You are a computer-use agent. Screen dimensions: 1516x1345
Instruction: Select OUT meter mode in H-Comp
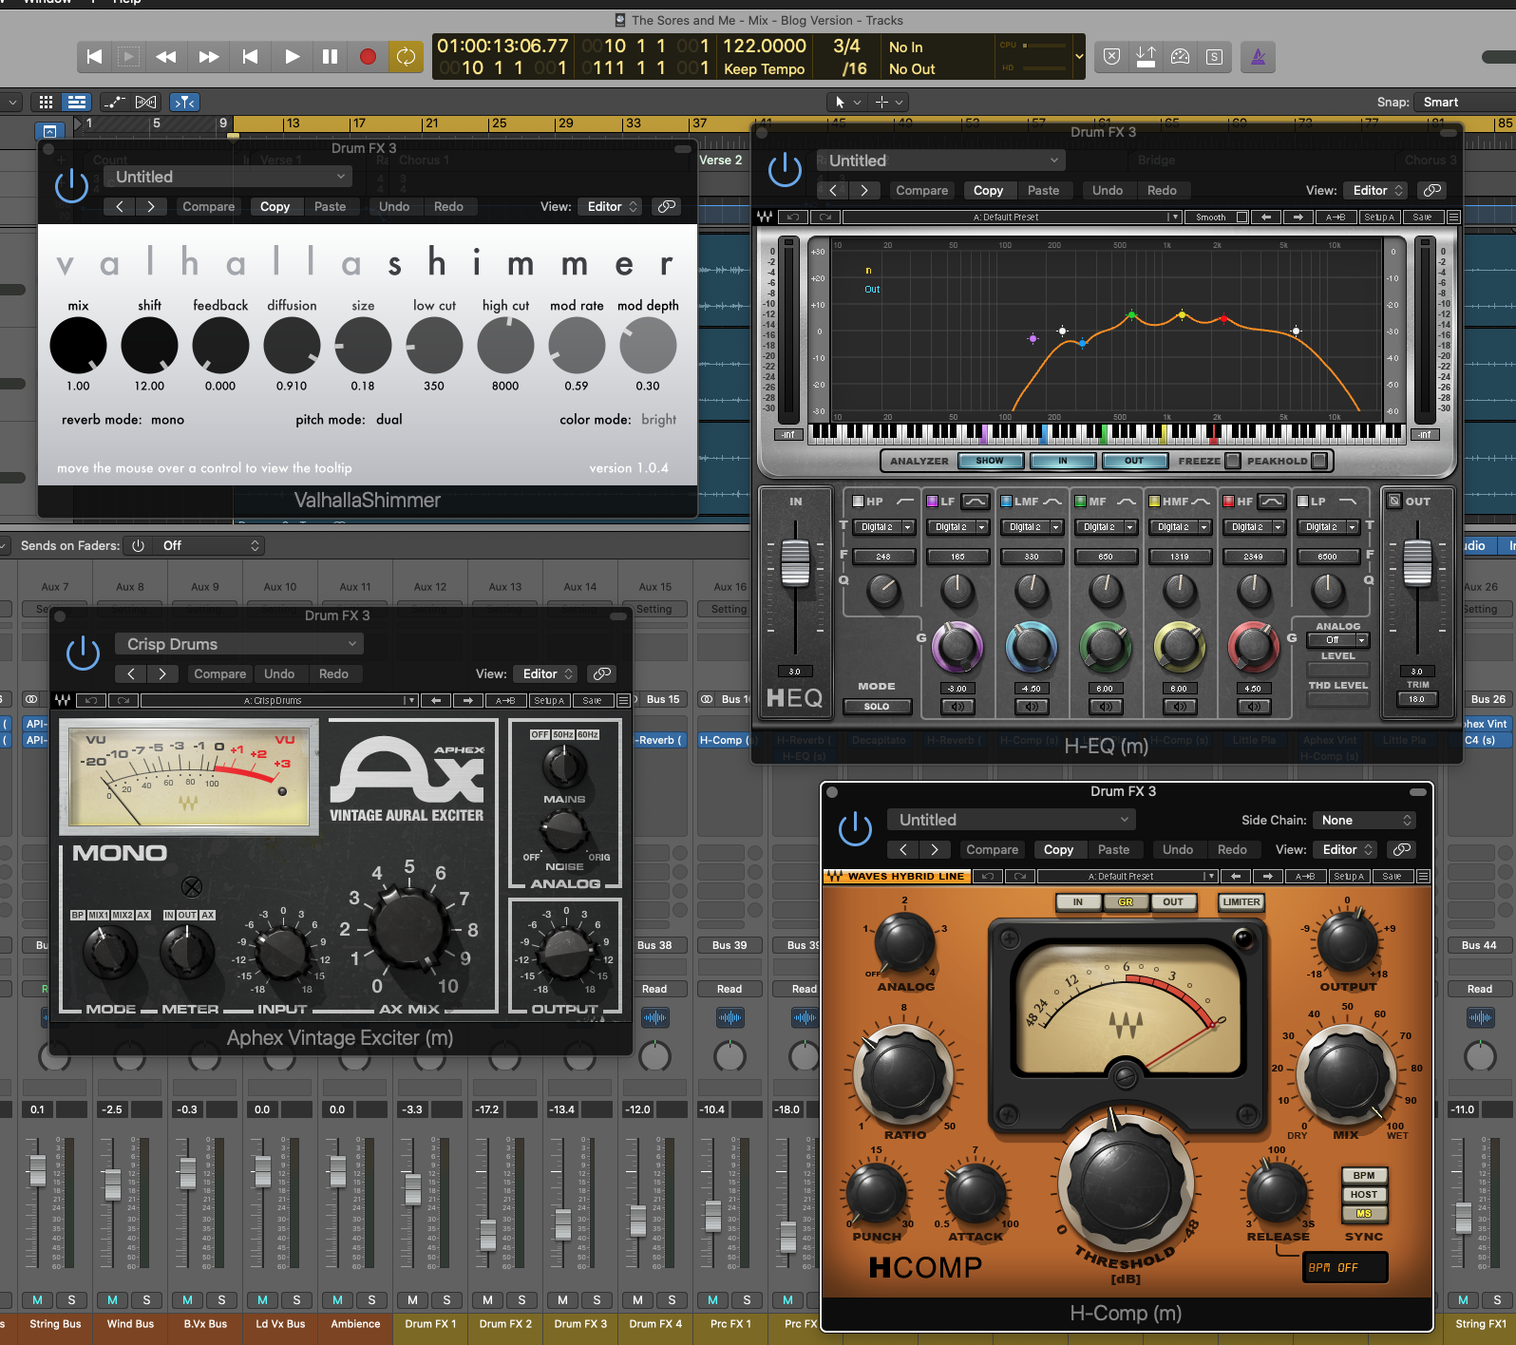coord(1173,902)
